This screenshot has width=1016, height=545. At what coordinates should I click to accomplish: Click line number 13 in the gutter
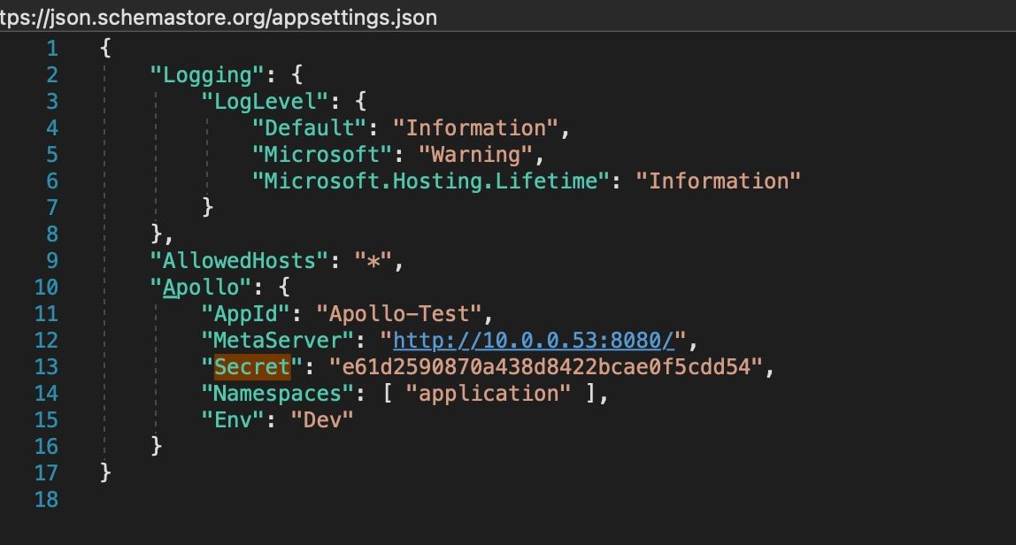click(47, 367)
